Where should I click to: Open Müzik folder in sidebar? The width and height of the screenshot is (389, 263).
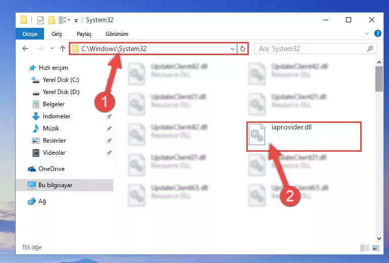pyautogui.click(x=51, y=128)
